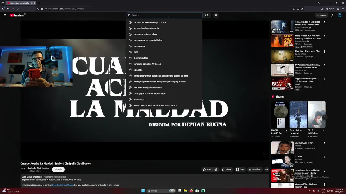Open options for Samsung S26 Ultra video
The image size is (346, 194).
click(324, 36)
